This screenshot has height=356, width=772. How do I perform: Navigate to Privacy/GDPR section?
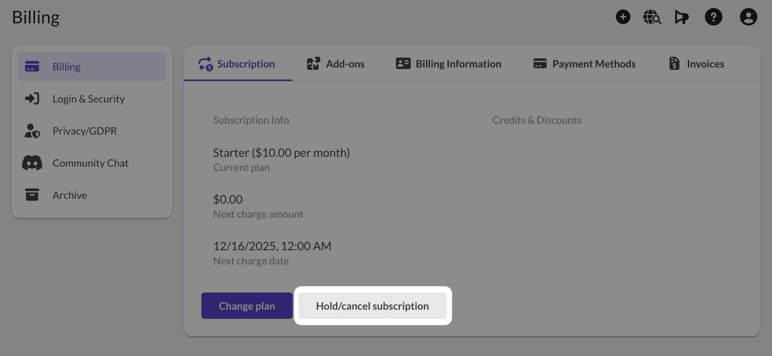coord(85,131)
